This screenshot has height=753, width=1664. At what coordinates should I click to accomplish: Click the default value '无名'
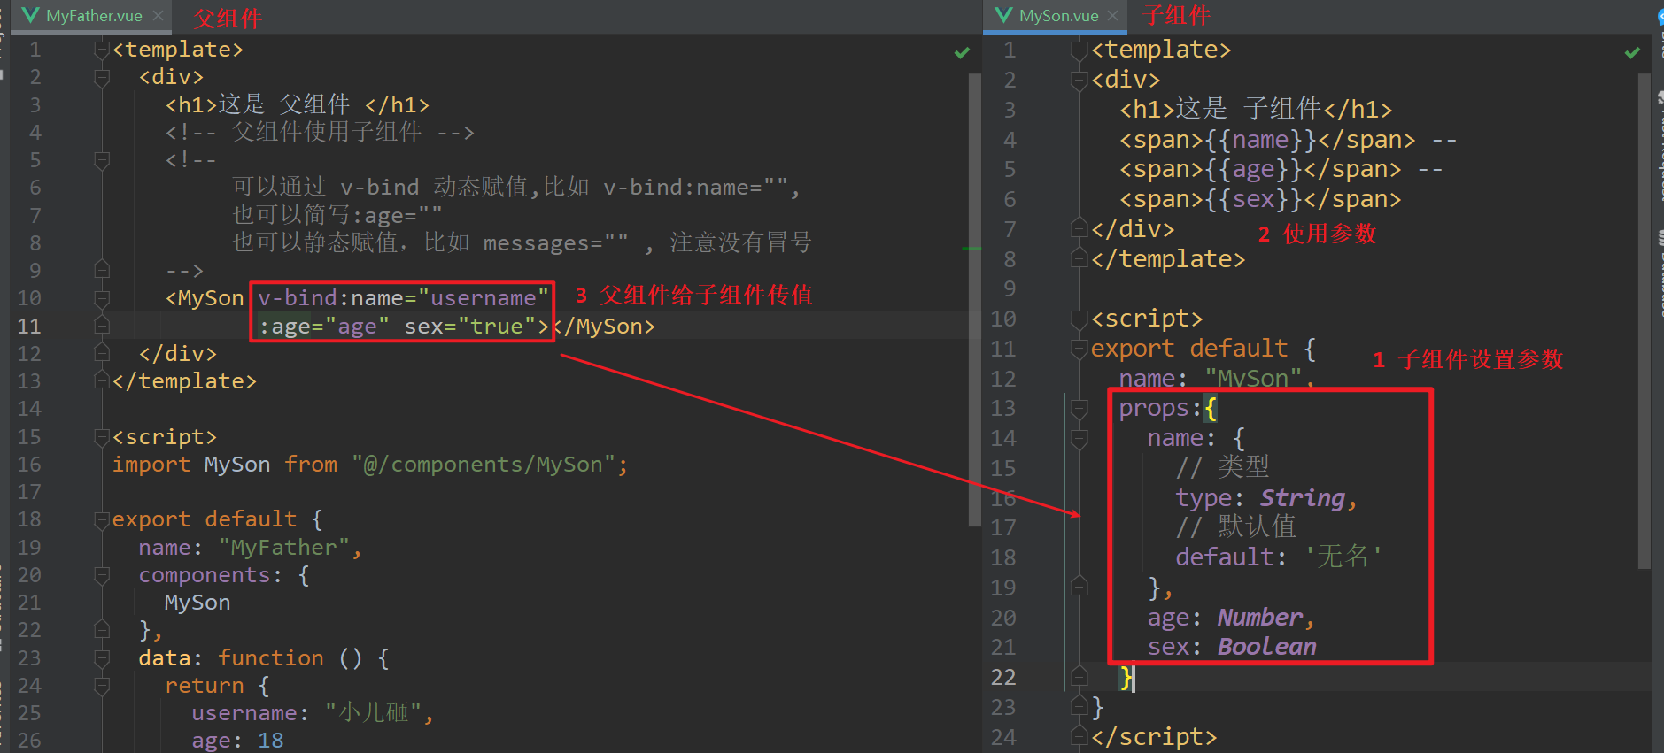1343,557
